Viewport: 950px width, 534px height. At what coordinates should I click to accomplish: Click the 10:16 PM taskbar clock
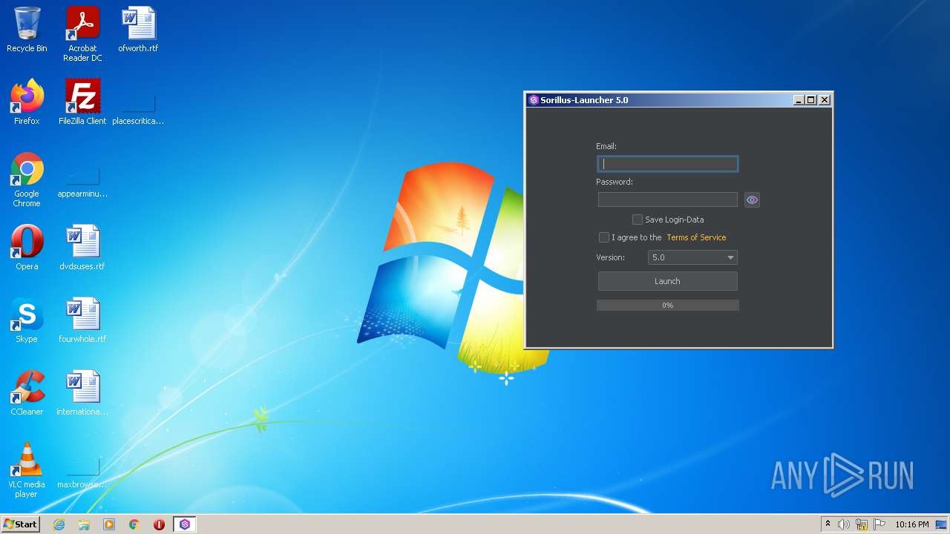point(911,524)
